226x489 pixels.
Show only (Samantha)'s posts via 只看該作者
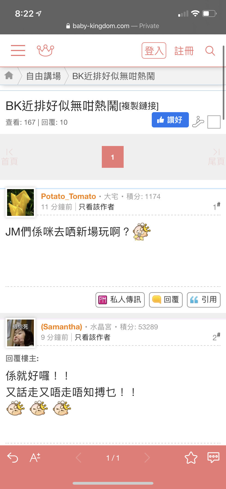coord(93,337)
